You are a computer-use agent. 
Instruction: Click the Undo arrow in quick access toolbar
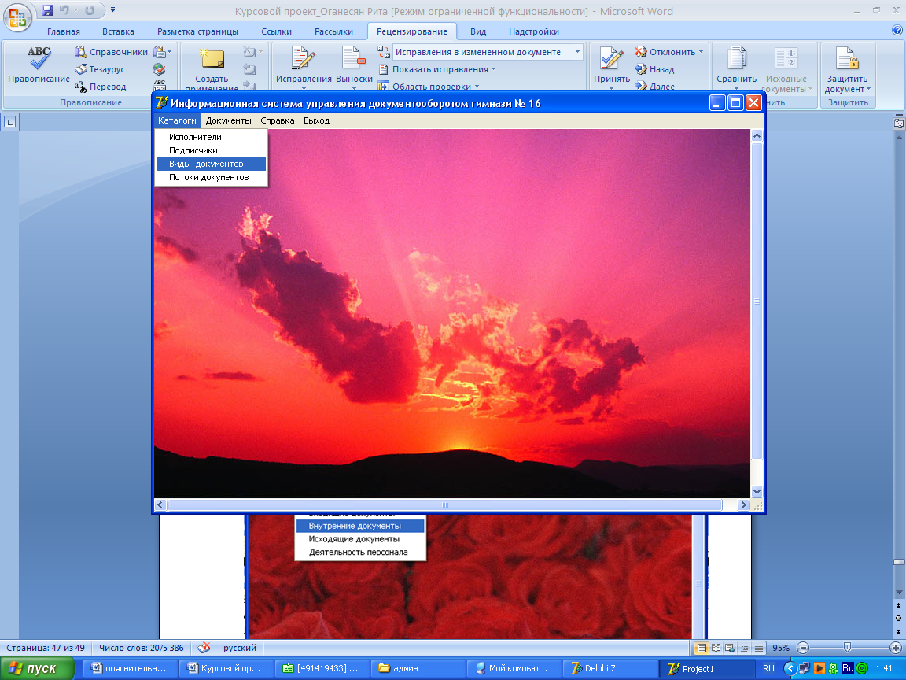[64, 9]
